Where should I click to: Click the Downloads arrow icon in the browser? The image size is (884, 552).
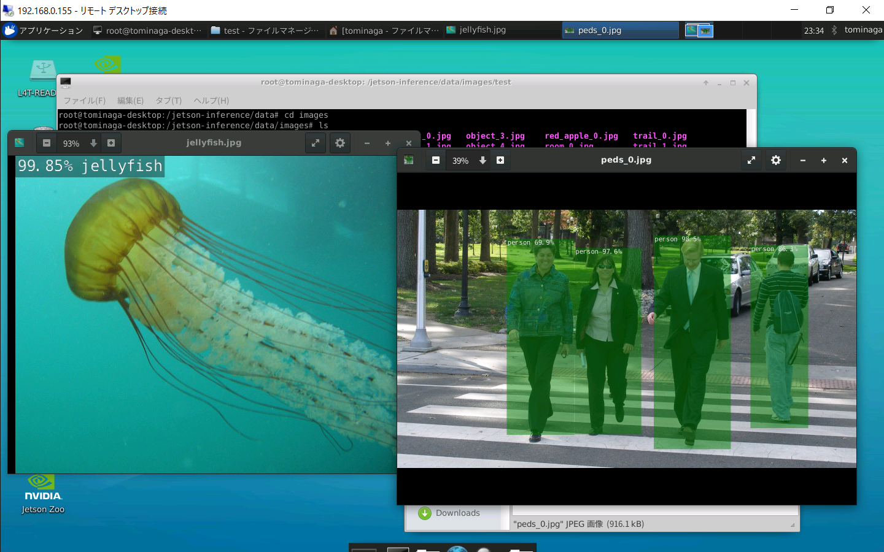coord(425,513)
